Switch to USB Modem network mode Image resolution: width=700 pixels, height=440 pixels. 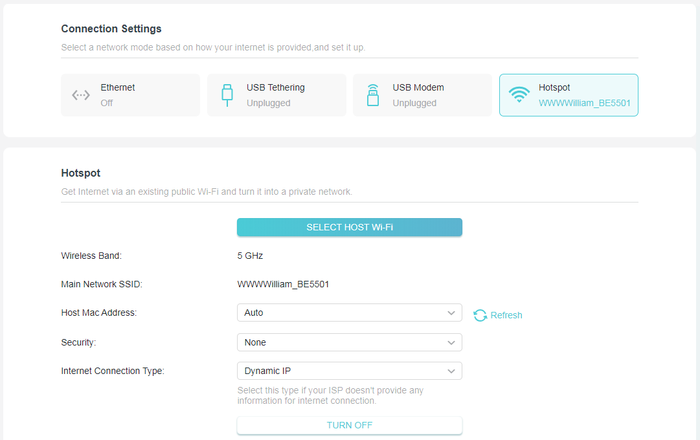(418, 87)
